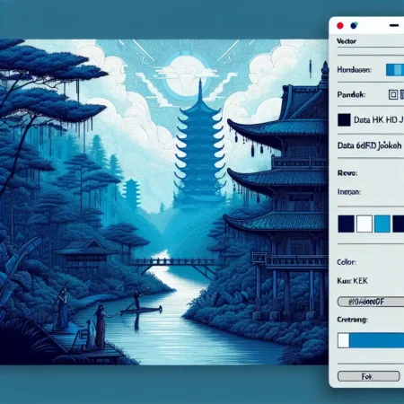Click the white handle under Cretrang
404x404 pixels.
click(x=344, y=340)
